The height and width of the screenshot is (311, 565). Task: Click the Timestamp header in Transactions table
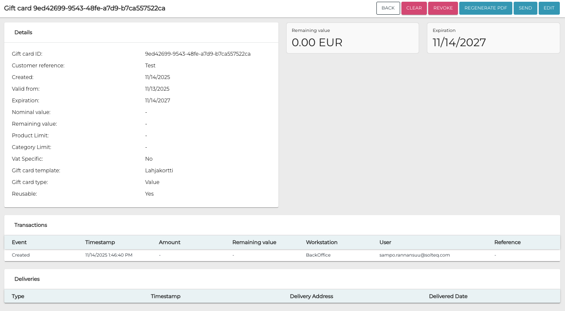click(100, 242)
